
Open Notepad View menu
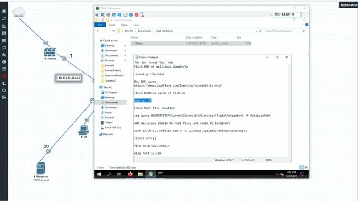[162, 63]
